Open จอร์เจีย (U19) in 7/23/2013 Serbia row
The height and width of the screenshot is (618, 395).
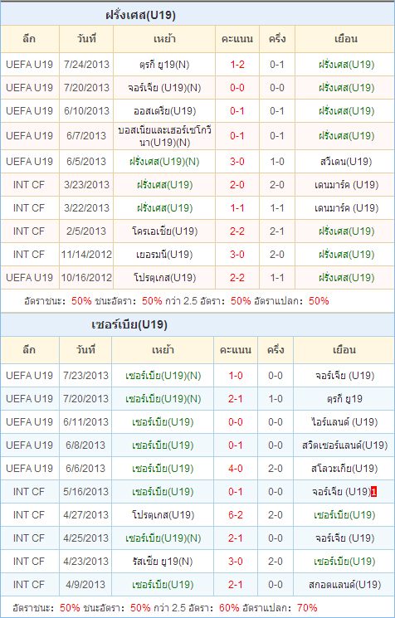[x=344, y=376]
